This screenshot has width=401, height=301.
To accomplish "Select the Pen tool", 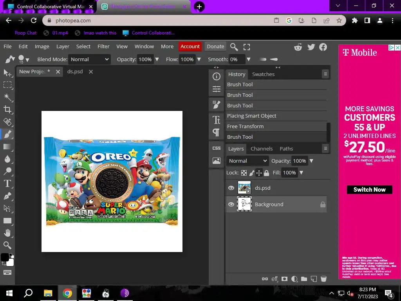I will (x=7, y=196).
